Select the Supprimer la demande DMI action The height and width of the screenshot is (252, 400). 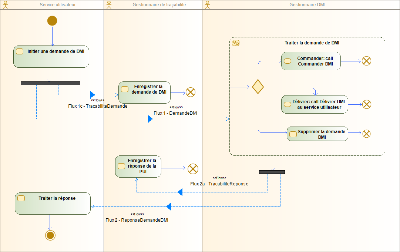317,134
